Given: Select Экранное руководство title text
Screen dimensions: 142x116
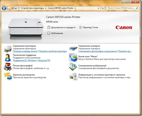Looking at the screenshot, I should [x=24, y=75].
